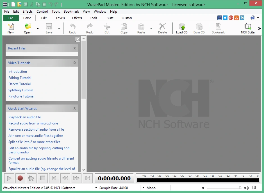The image size is (264, 193).
Task: Click the red Record button
Action: coord(20,178)
